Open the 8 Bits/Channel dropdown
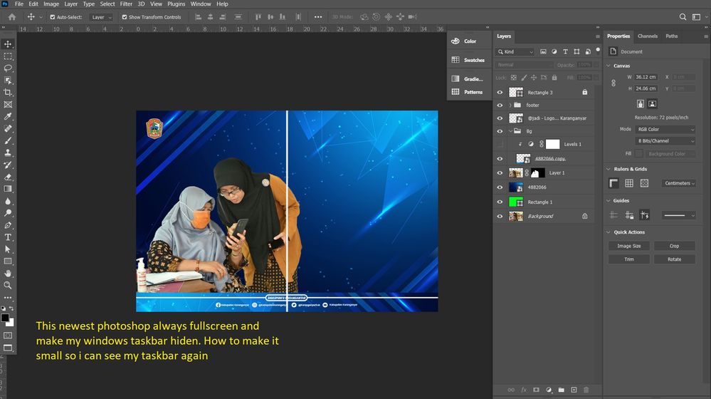 pos(665,140)
